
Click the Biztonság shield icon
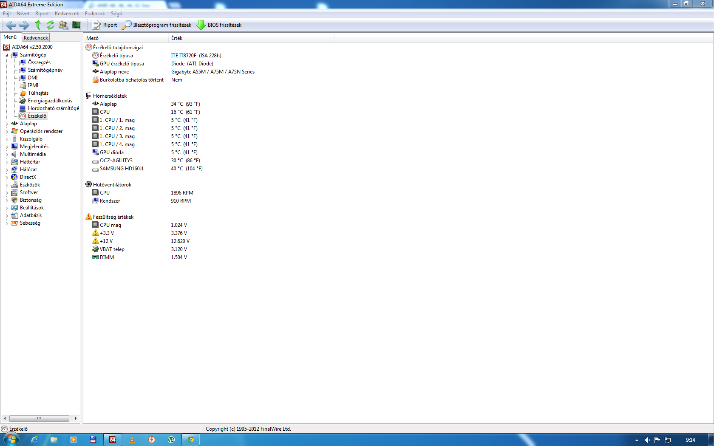pyautogui.click(x=14, y=200)
